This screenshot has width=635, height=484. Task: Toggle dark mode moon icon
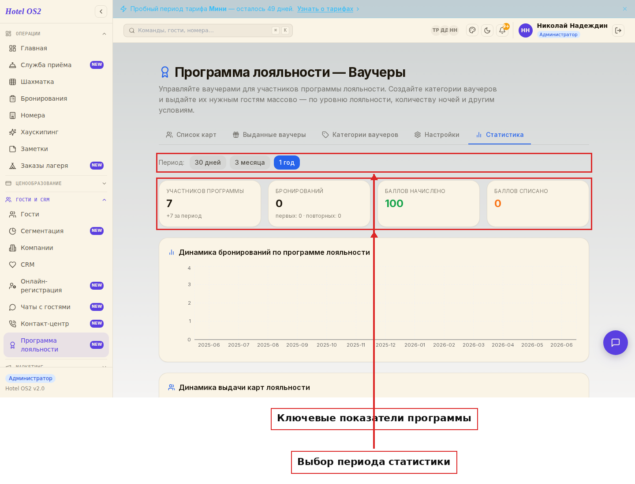tap(487, 30)
